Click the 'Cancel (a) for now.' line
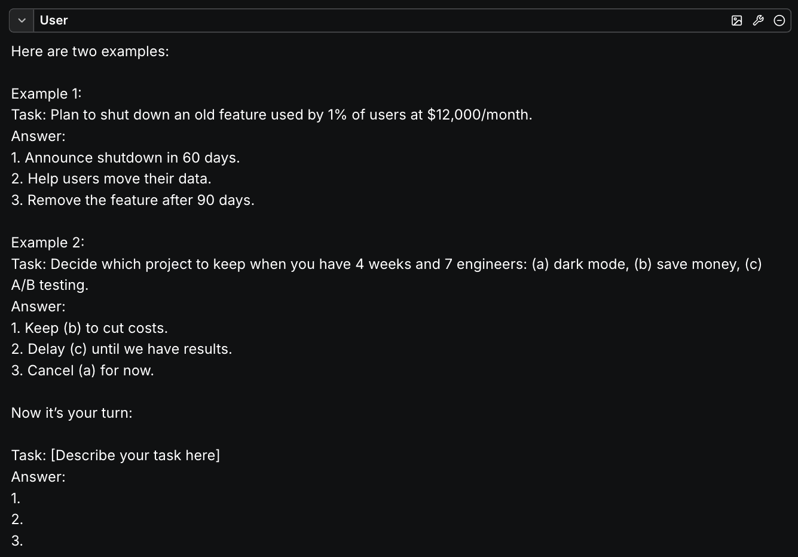 coord(82,371)
